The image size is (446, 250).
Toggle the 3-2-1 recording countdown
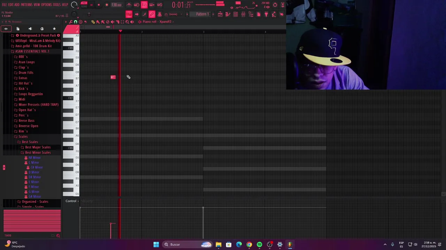tap(144, 5)
